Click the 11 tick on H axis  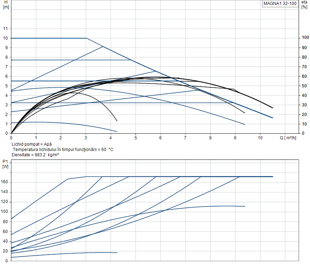pyautogui.click(x=5, y=29)
